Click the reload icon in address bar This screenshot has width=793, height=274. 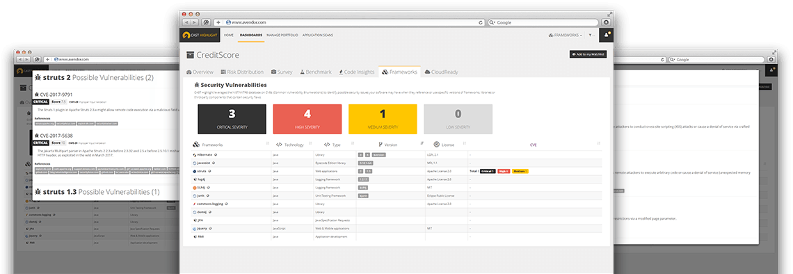(481, 23)
